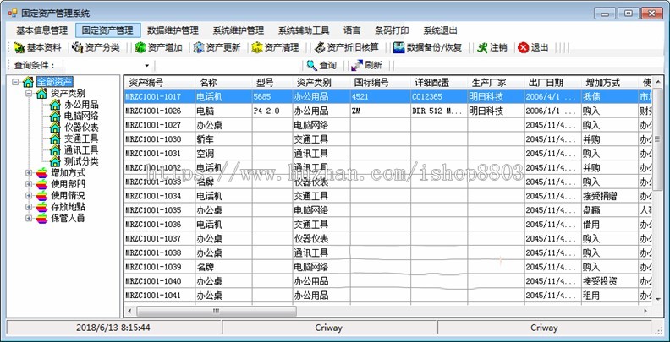Viewport: 670px width, 342px height.
Task: Select row MRZC1001-1017
Action: tap(388, 97)
